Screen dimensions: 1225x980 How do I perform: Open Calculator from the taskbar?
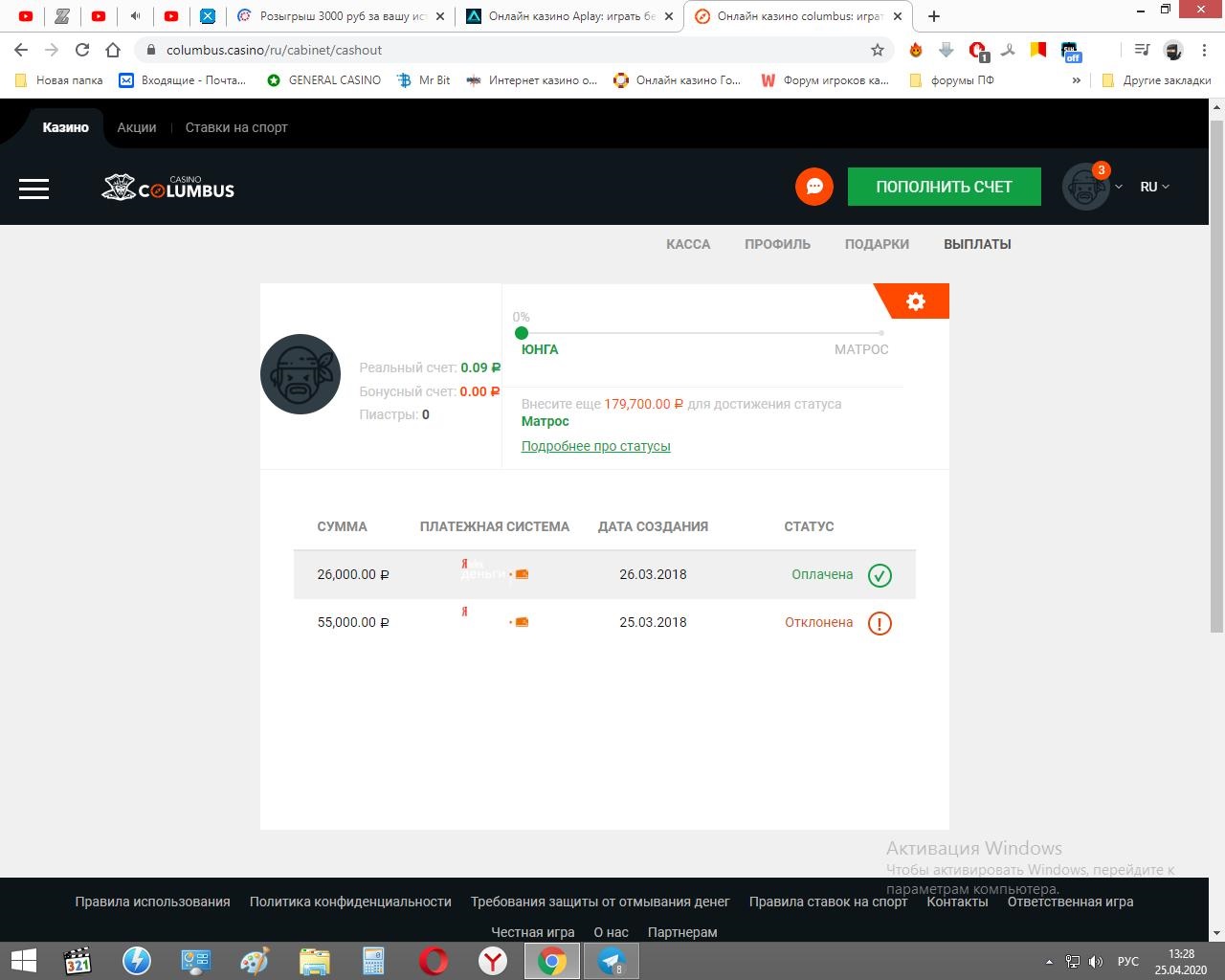[373, 961]
